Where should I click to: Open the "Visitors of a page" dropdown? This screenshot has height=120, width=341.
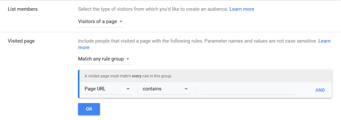(x=101, y=22)
